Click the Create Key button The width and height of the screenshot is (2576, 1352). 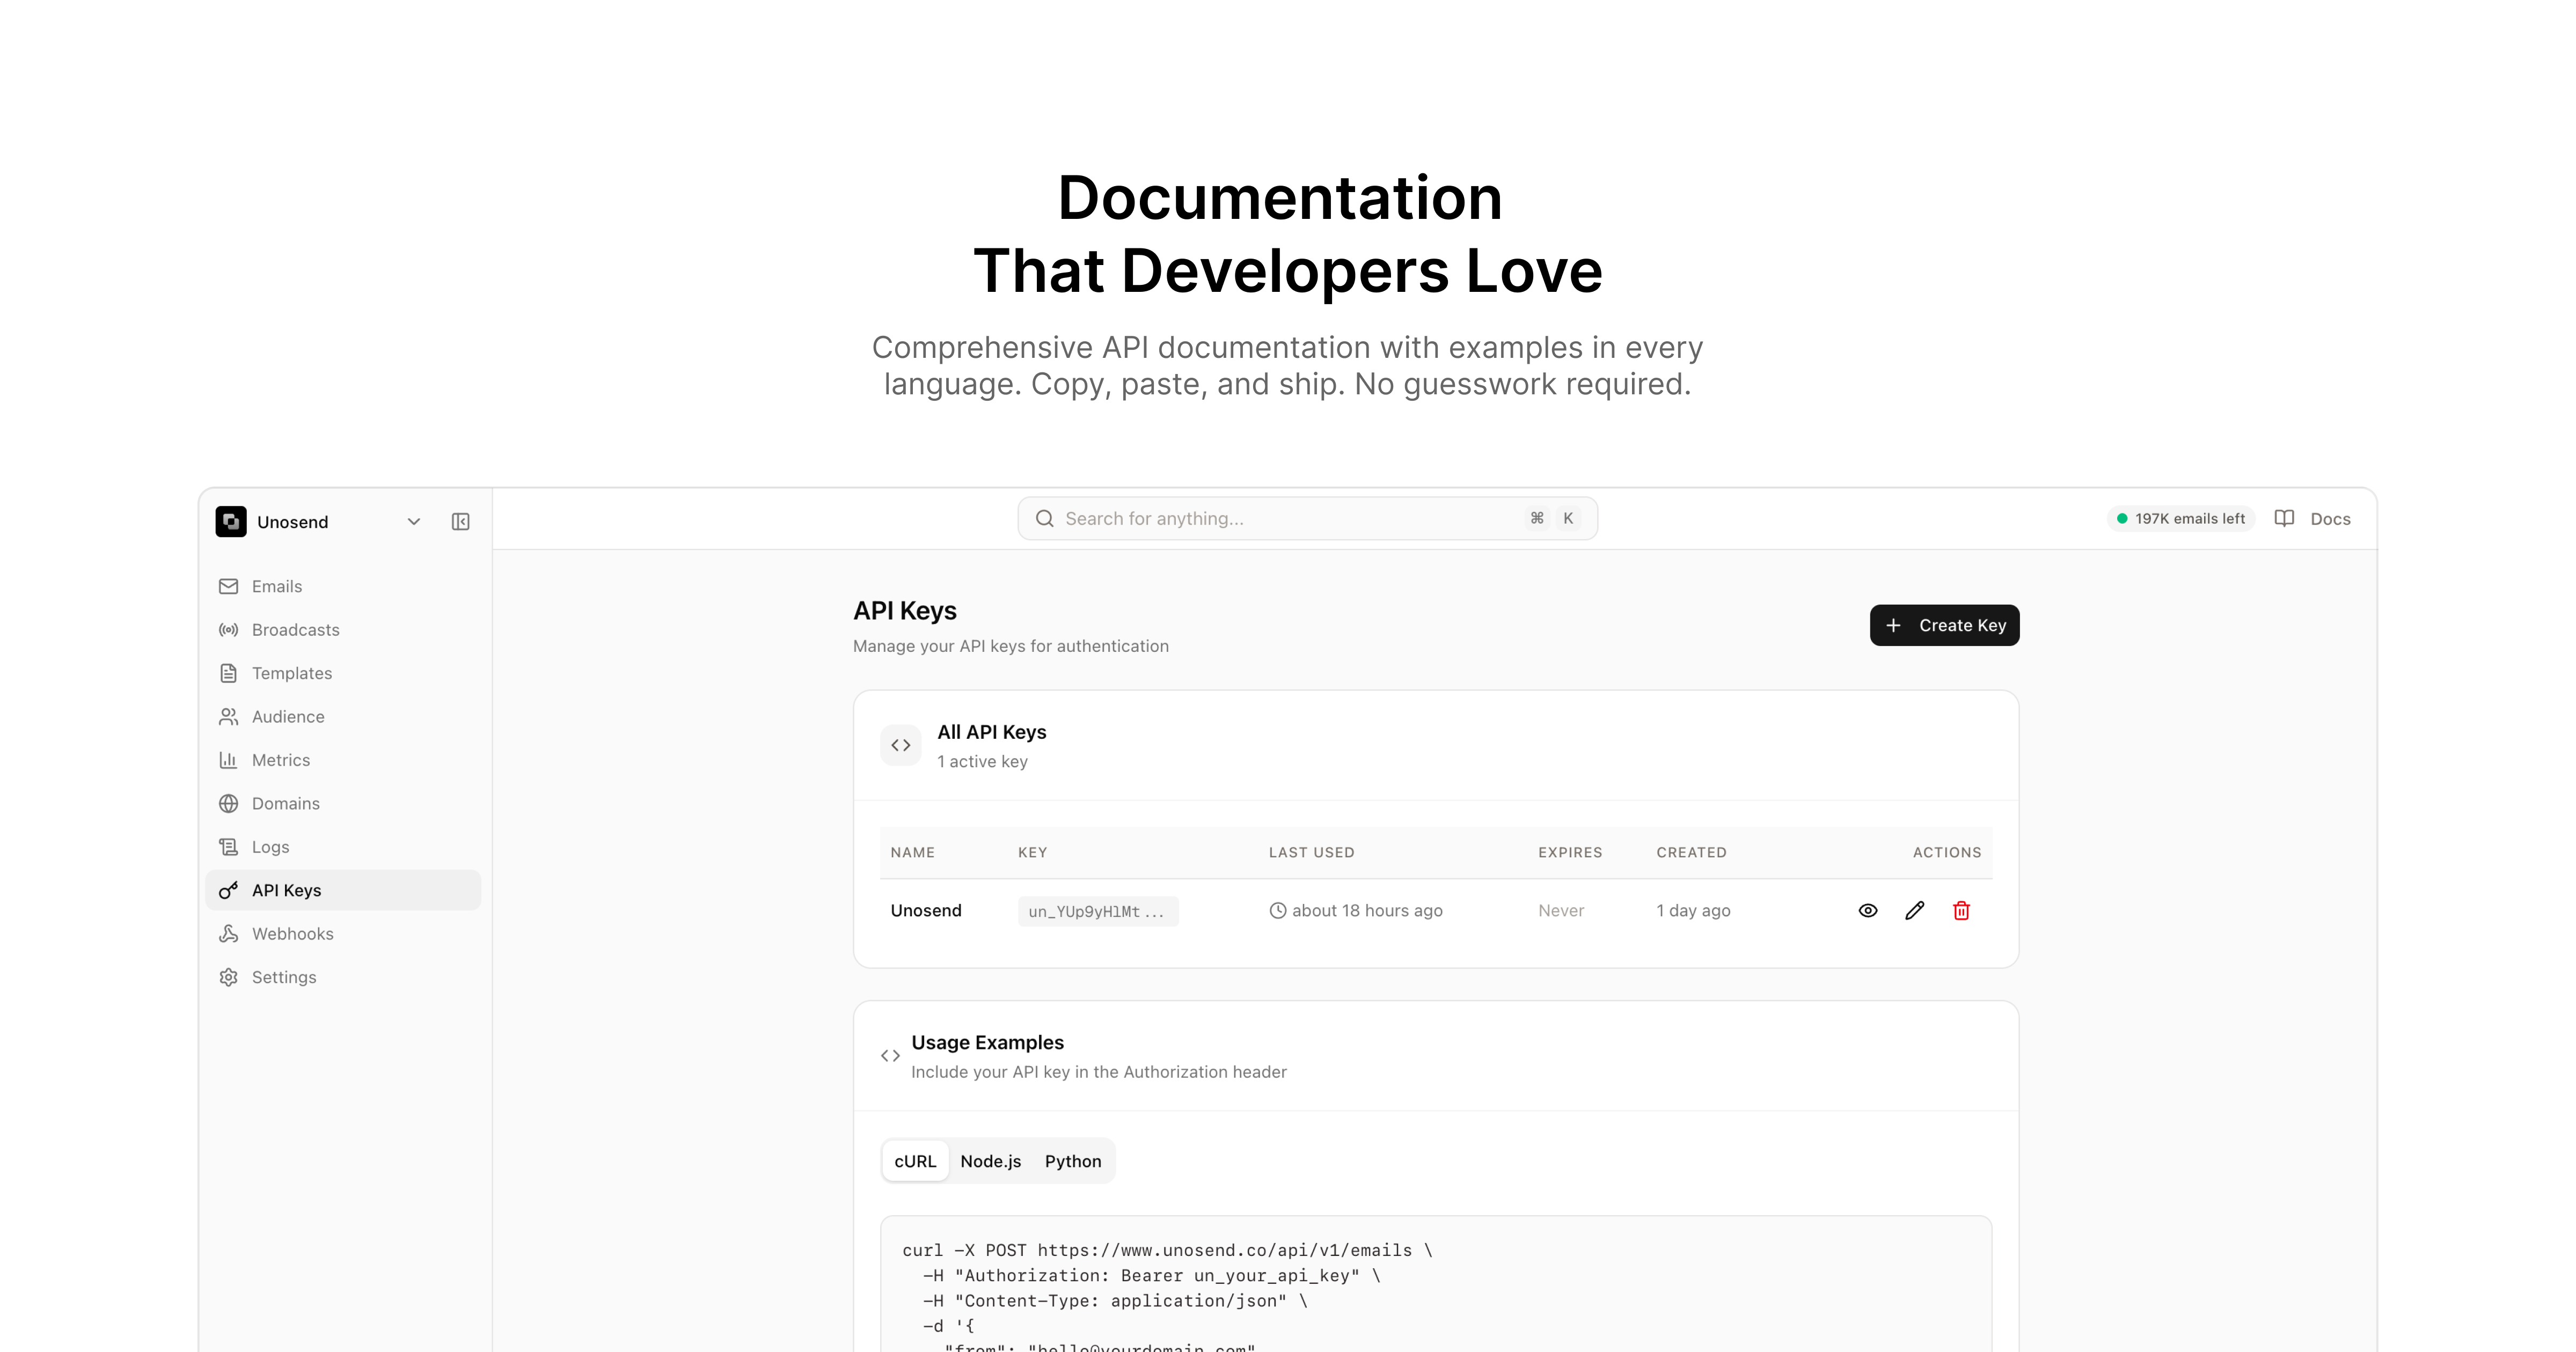(x=1944, y=625)
